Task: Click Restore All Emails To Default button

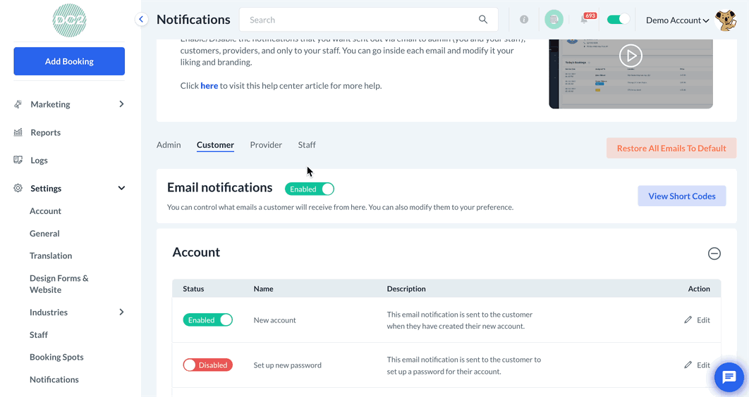Action: (671, 149)
